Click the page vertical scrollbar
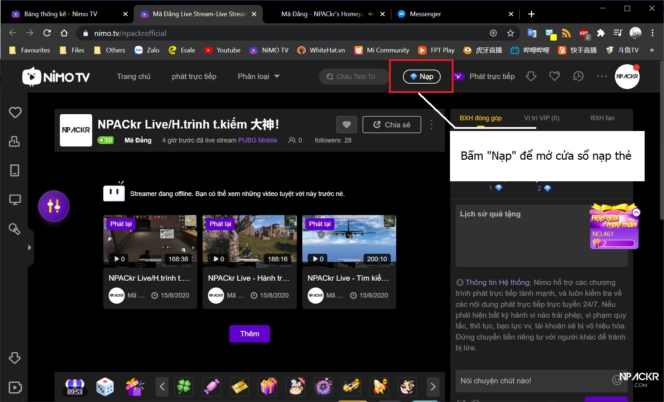 click(x=661, y=140)
